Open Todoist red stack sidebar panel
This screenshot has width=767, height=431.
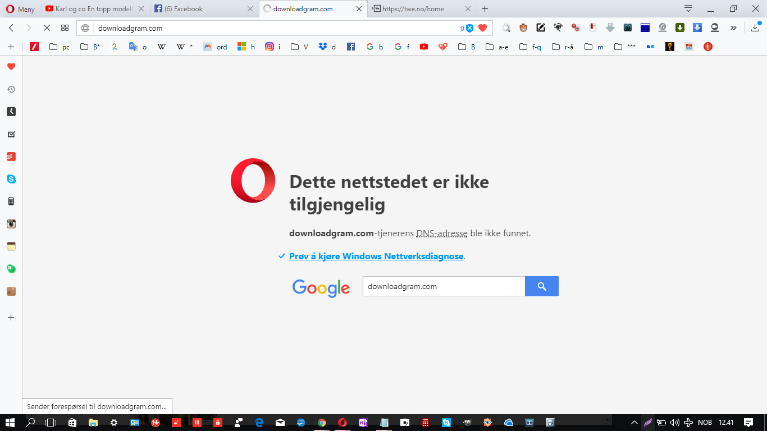point(11,157)
